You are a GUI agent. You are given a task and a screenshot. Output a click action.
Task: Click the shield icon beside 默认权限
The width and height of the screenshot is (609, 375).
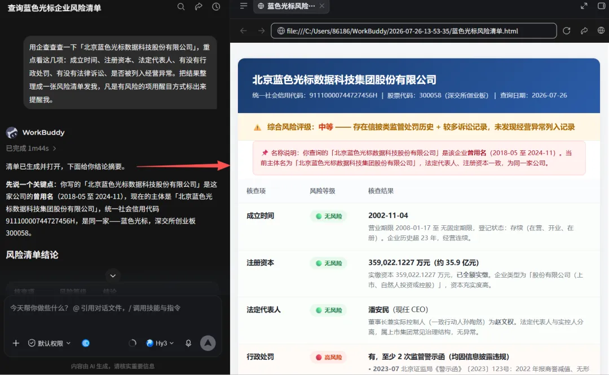[32, 343]
